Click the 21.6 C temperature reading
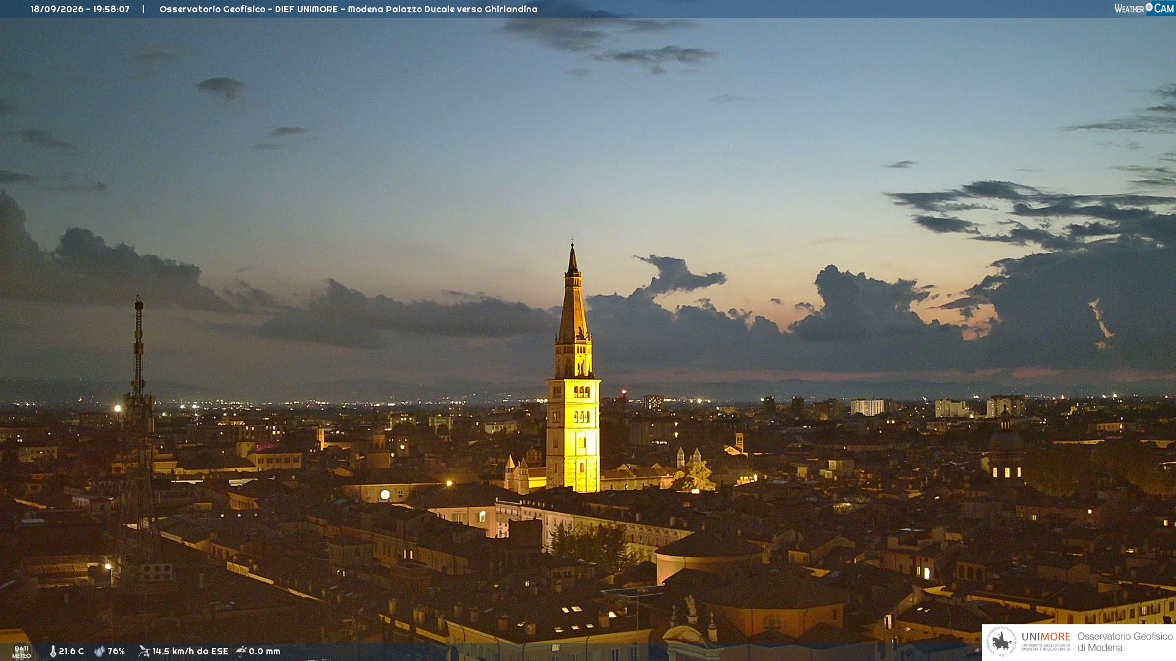 71,651
